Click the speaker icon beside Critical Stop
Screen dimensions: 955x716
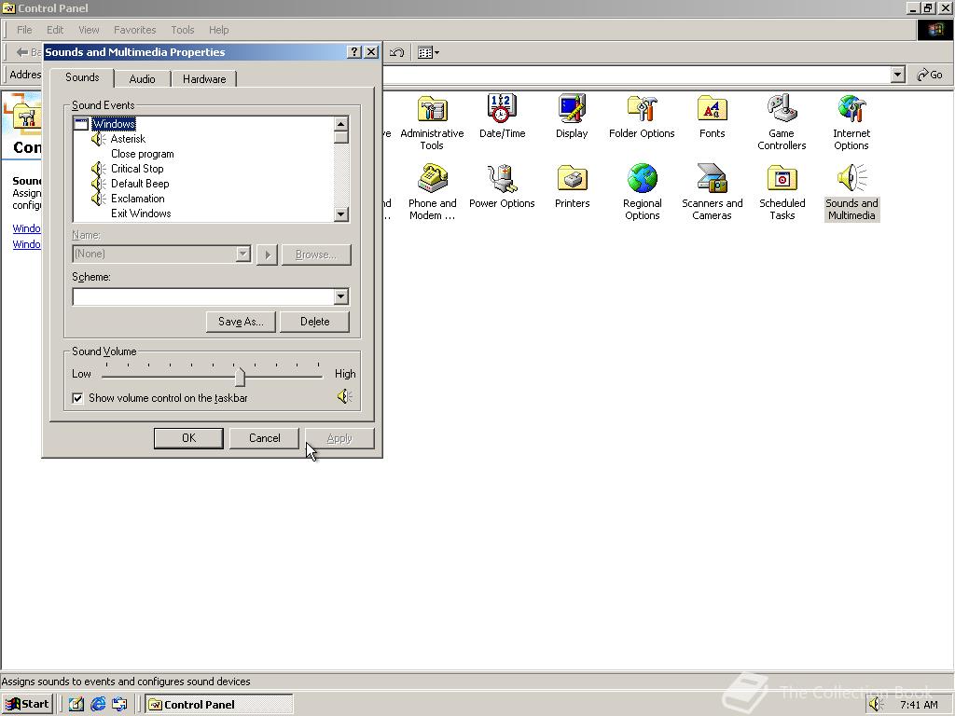click(98, 169)
